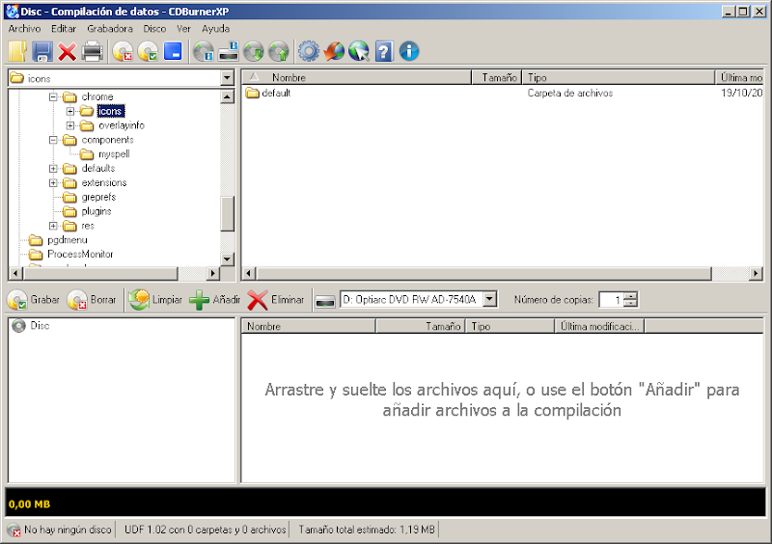Click the Grabar burn button
Screen dimensions: 772x544
[x=33, y=300]
